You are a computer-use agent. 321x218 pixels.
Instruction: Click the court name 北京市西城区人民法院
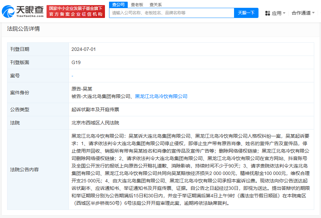95,123
